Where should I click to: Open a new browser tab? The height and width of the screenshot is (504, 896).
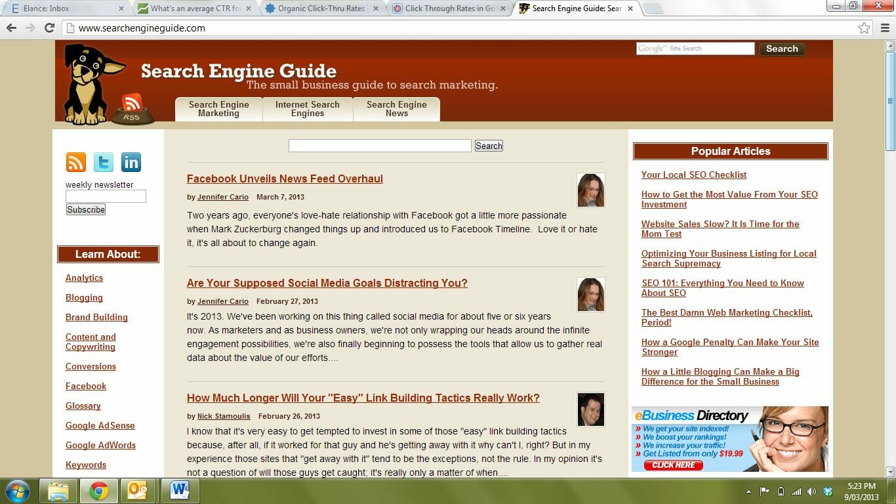(653, 9)
